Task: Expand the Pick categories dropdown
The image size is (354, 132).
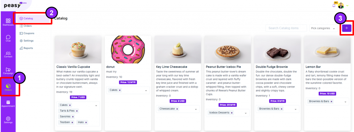Action: click(324, 28)
